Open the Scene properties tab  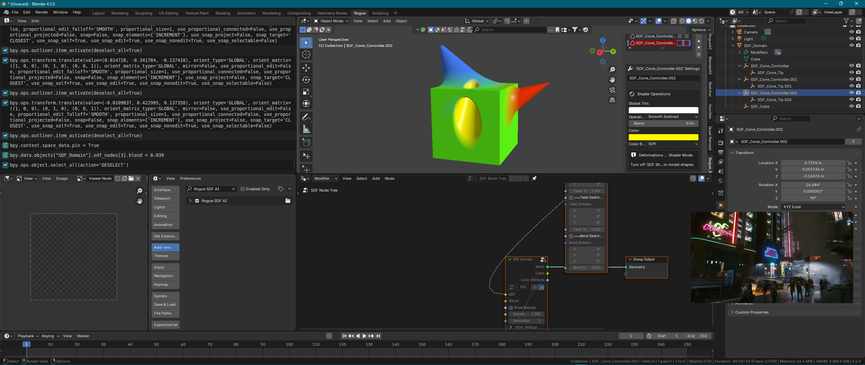pyautogui.click(x=721, y=171)
